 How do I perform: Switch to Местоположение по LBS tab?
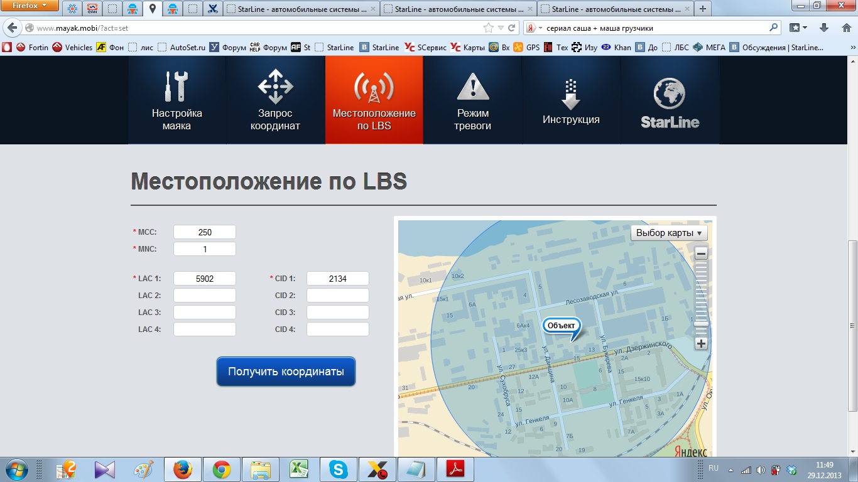[374, 100]
